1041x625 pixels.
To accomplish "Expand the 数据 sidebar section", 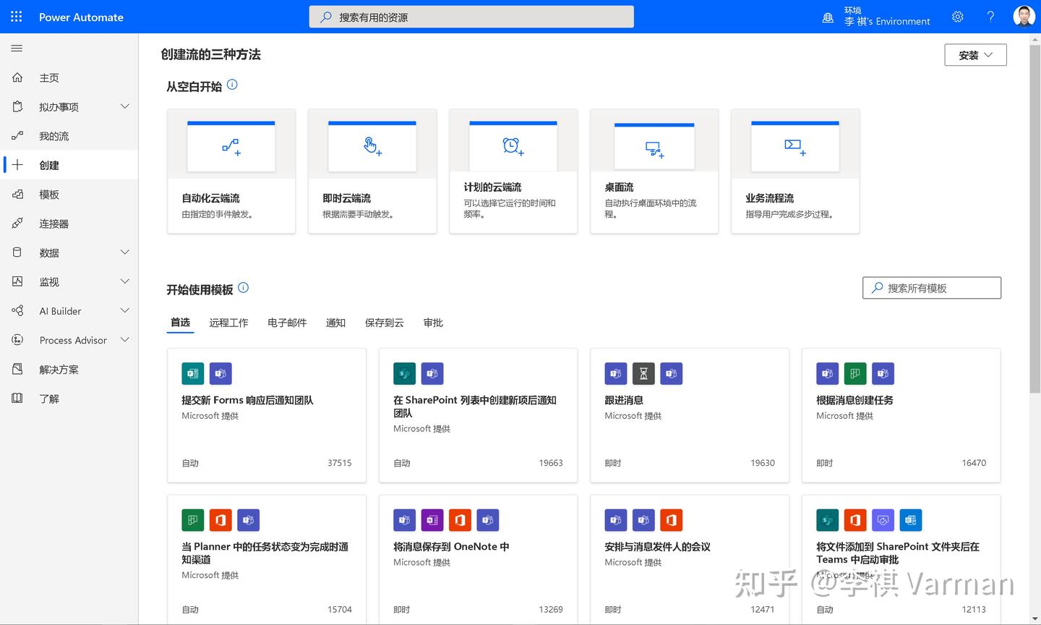I will [124, 252].
